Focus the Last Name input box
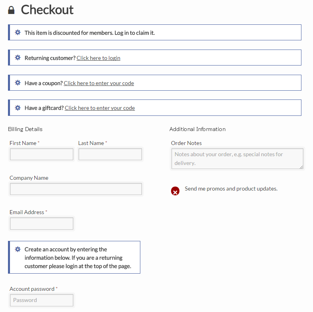Screen dimensions: 313x312 (110, 154)
